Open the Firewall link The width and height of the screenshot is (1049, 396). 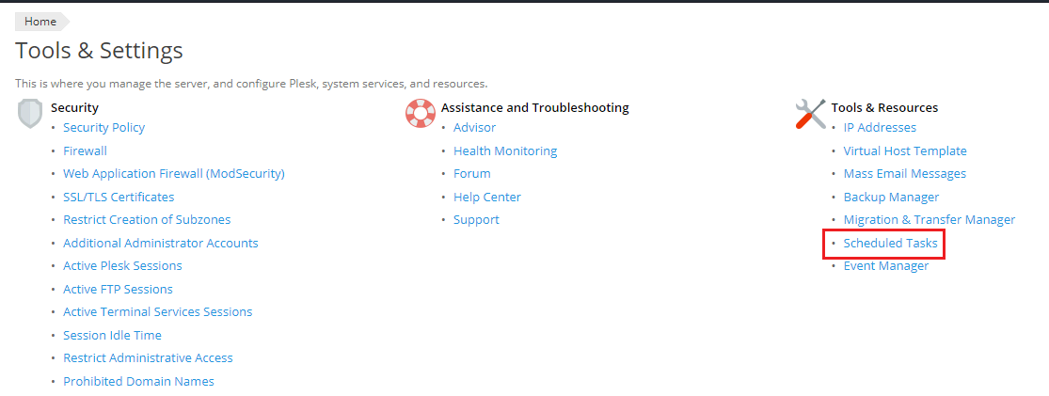(x=85, y=150)
